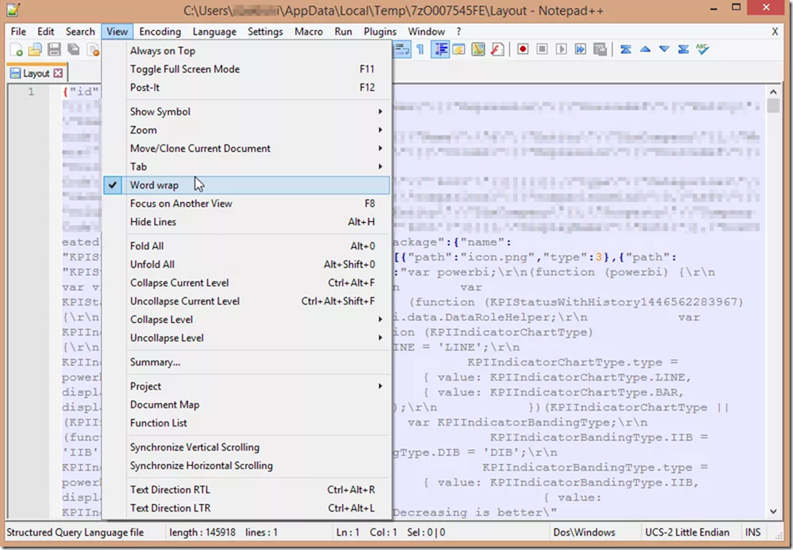This screenshot has height=550, width=793.
Task: Open the Encoding menu
Action: coord(159,32)
